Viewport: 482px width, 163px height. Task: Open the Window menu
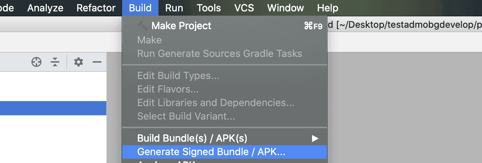286,8
